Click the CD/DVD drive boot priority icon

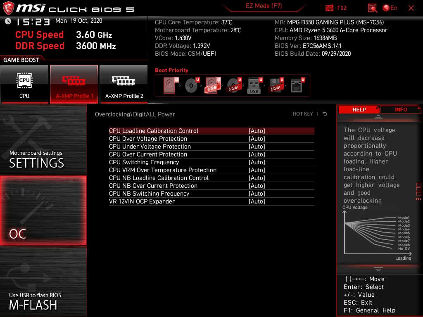pos(190,85)
